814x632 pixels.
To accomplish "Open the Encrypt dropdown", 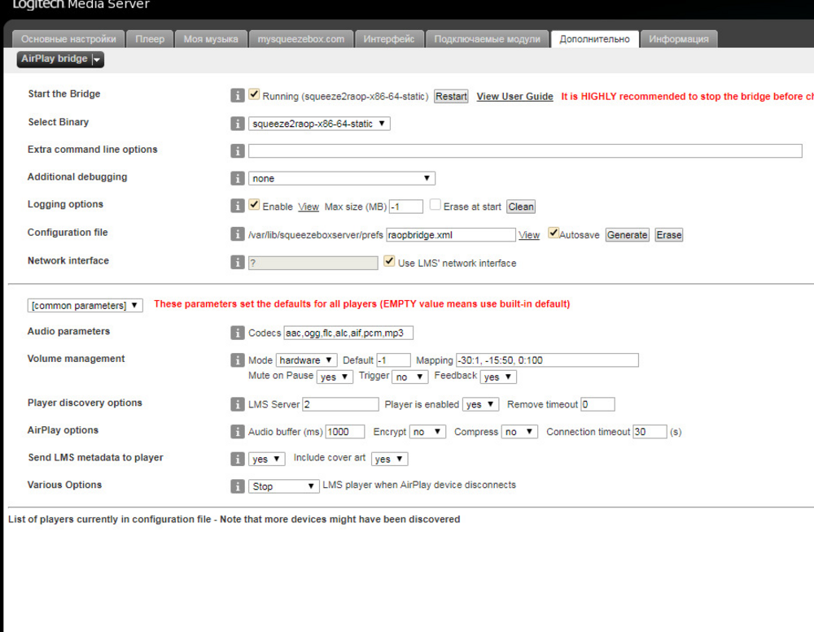I will [x=428, y=432].
